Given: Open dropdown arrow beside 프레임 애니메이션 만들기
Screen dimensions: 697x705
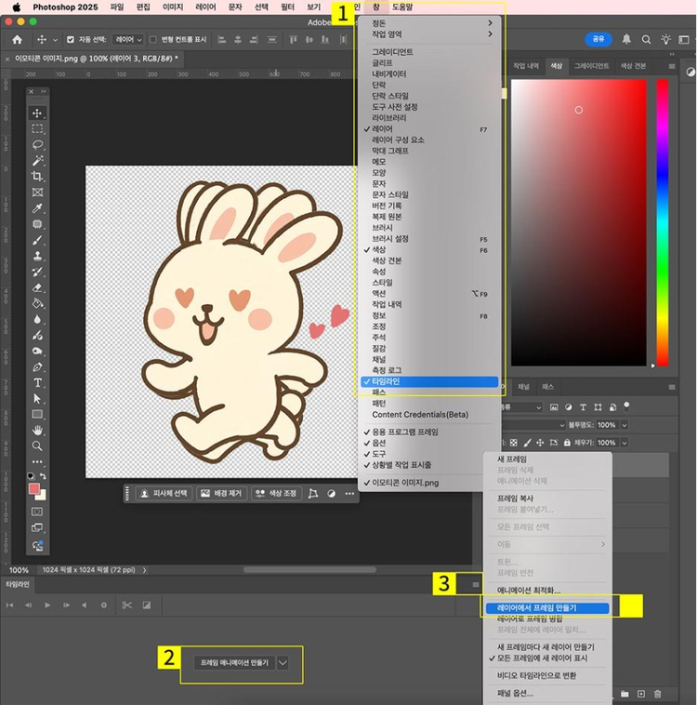Looking at the screenshot, I should pyautogui.click(x=283, y=662).
